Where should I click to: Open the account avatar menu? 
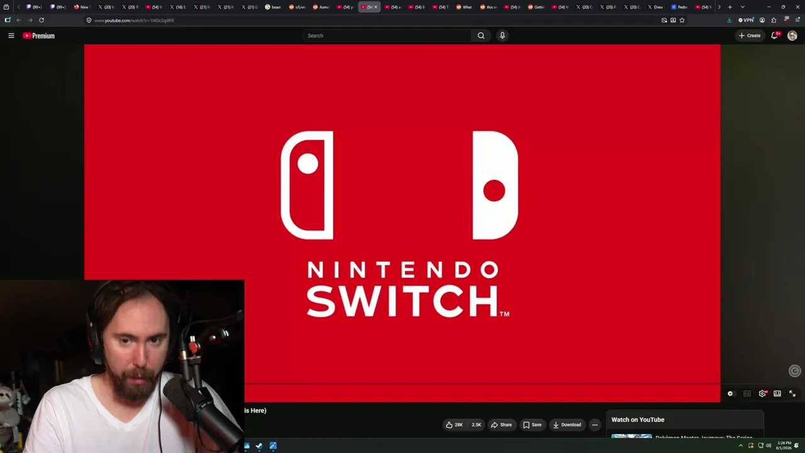pyautogui.click(x=792, y=36)
